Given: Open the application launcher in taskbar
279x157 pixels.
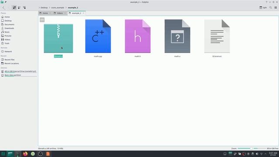Looking at the screenshot, I should point(3,154).
